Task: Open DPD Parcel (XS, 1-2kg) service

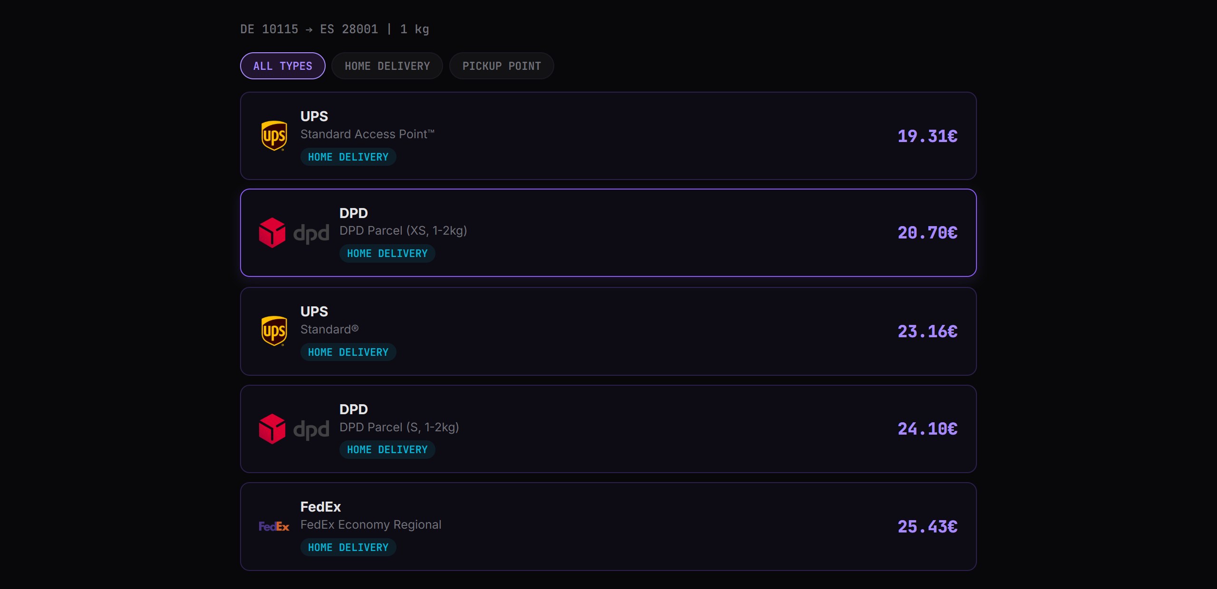Action: pos(403,231)
